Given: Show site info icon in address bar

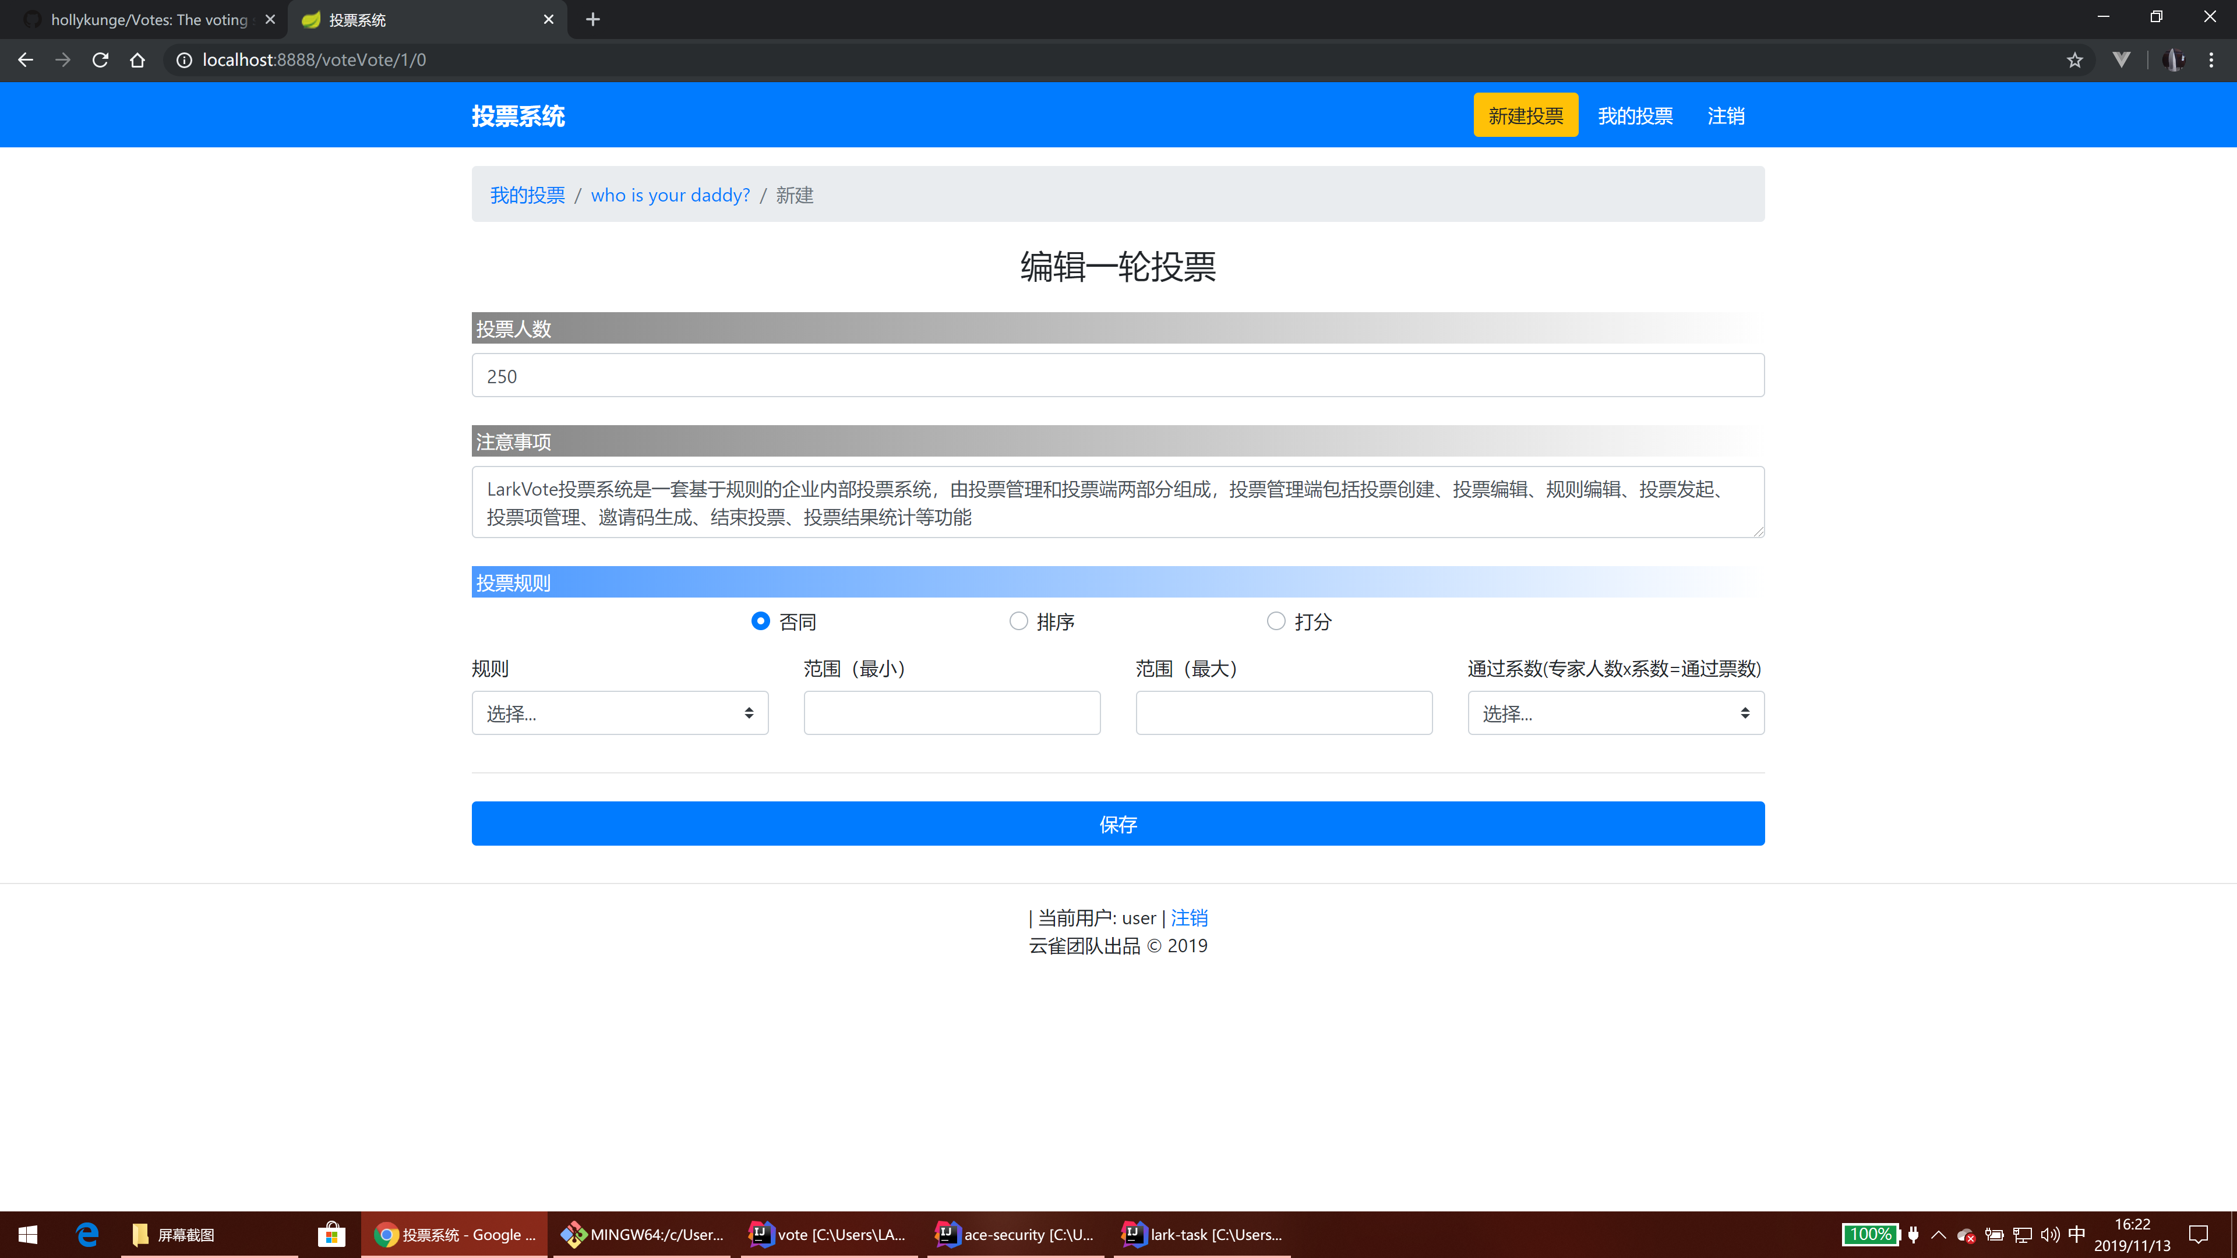Looking at the screenshot, I should click(184, 60).
